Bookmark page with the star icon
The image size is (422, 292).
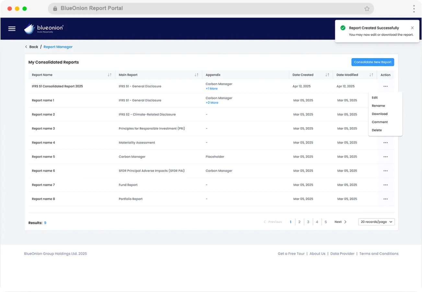point(367,9)
